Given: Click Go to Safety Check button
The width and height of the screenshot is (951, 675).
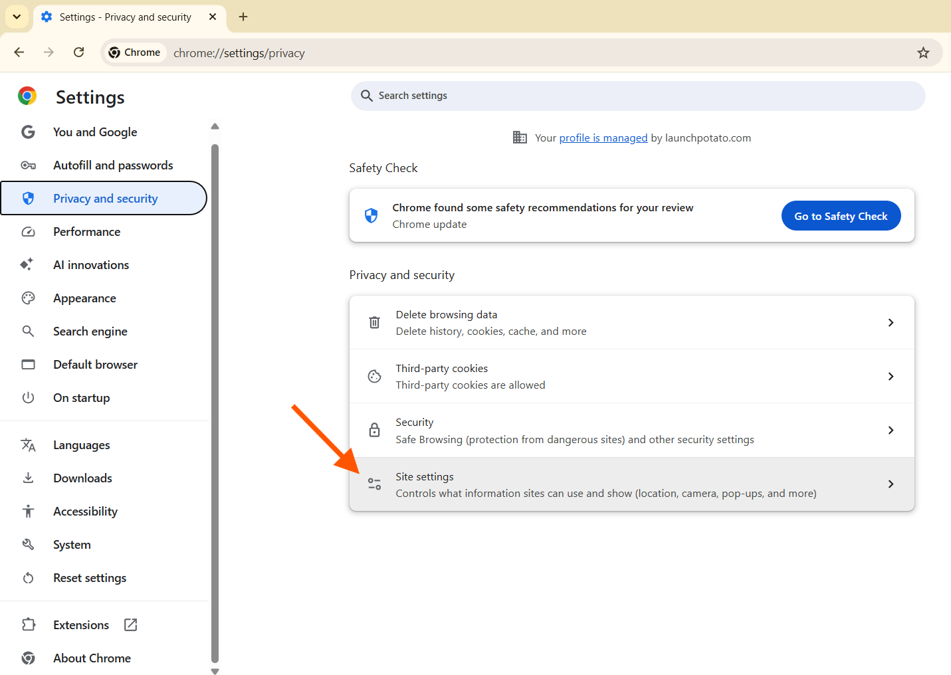Looking at the screenshot, I should [x=841, y=216].
